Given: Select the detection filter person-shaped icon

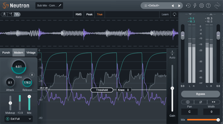Looking at the screenshot, I should click(x=4, y=14).
